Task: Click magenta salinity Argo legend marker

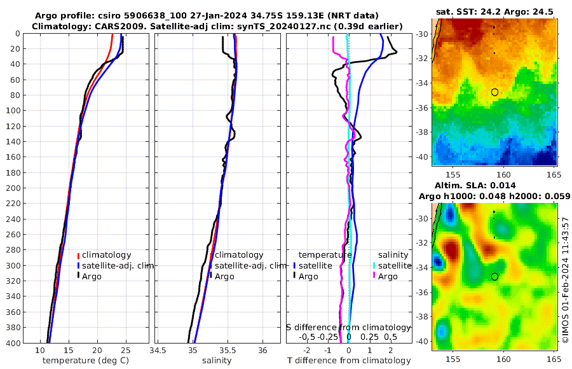Action: click(x=374, y=276)
